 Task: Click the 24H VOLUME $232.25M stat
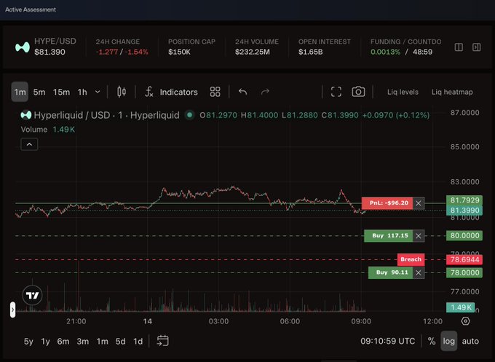(257, 47)
